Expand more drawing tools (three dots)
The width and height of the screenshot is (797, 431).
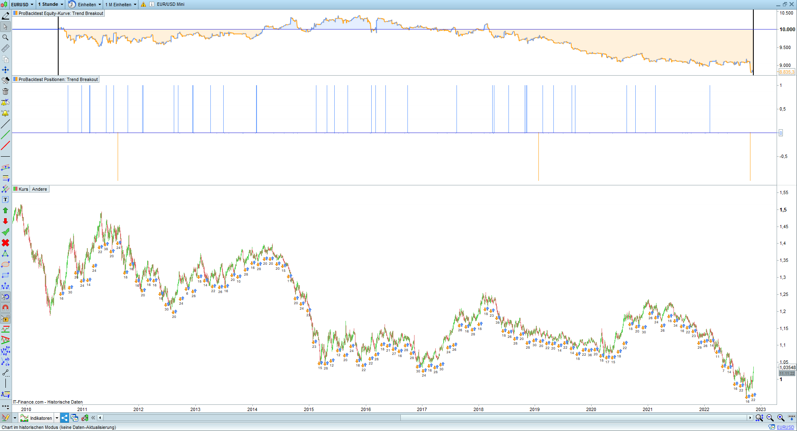click(x=5, y=406)
